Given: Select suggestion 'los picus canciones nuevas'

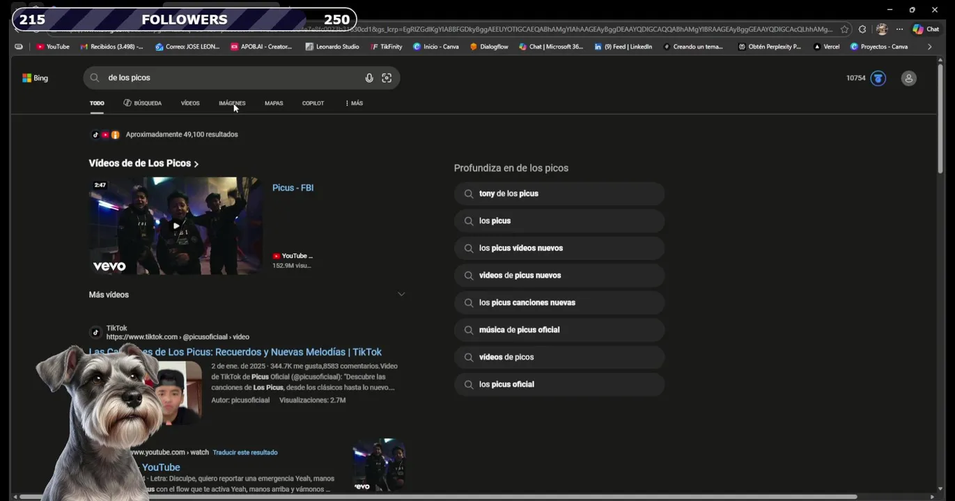Looking at the screenshot, I should 559,302.
